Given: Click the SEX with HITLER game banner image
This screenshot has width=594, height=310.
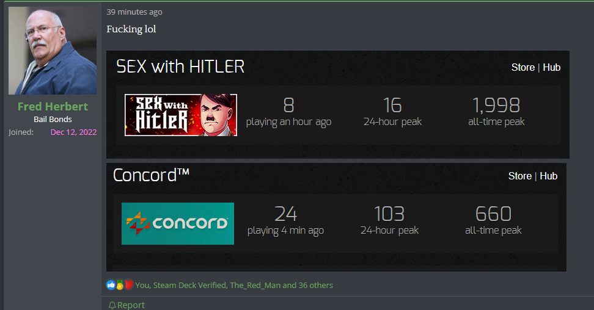Looking at the screenshot, I should click(x=181, y=115).
